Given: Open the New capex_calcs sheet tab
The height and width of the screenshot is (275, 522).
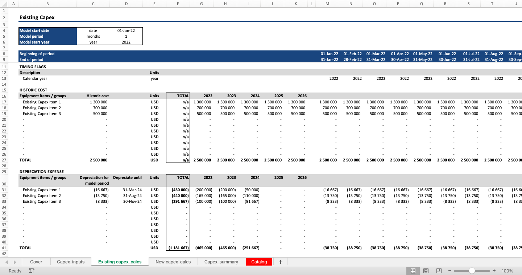Looking at the screenshot, I should coord(173,262).
